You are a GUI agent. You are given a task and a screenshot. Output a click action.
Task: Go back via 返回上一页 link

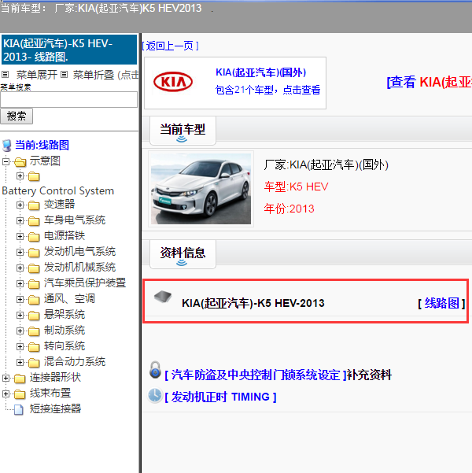click(x=171, y=46)
